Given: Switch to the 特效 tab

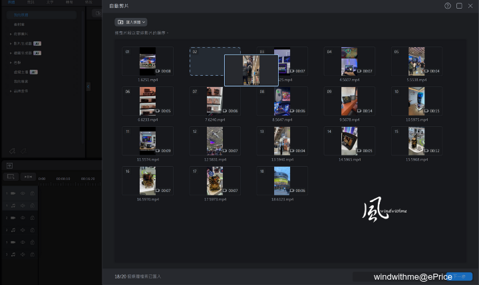Looking at the screenshot, I should (88, 2).
